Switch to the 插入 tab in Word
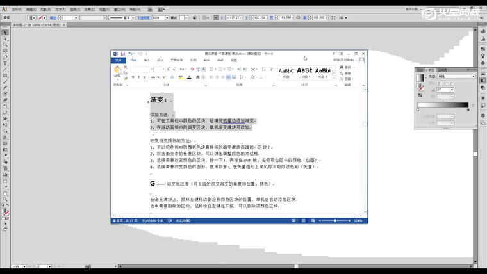Image resolution: width=487 pixels, height=274 pixels. 147,60
